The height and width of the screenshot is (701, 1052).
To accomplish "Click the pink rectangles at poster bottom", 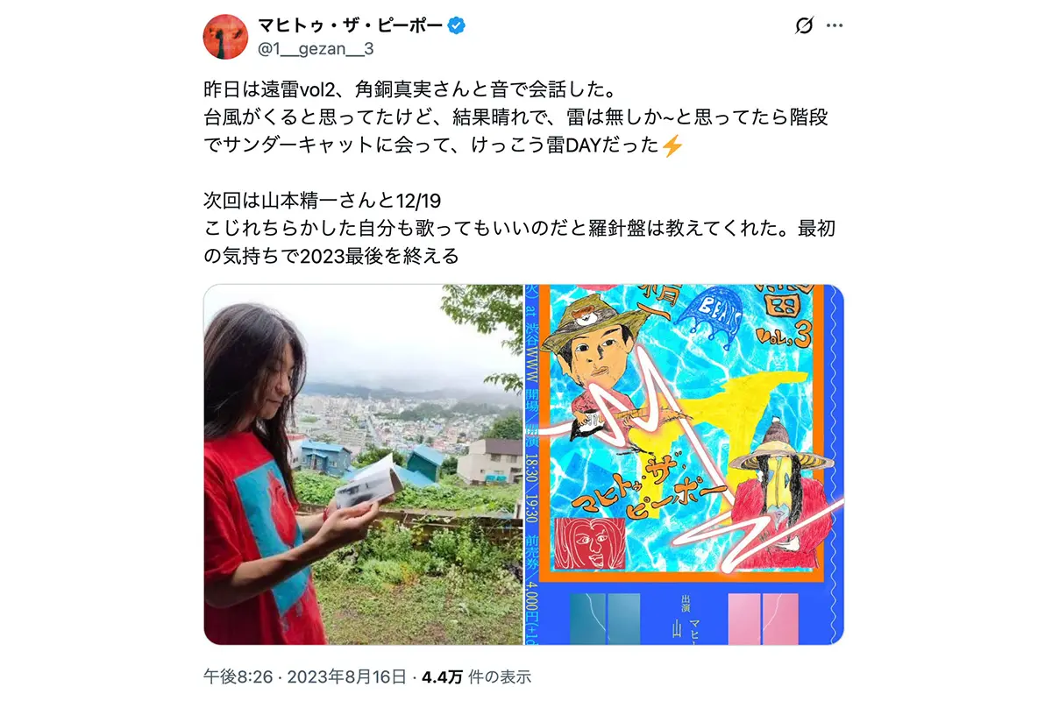I will 763,619.
